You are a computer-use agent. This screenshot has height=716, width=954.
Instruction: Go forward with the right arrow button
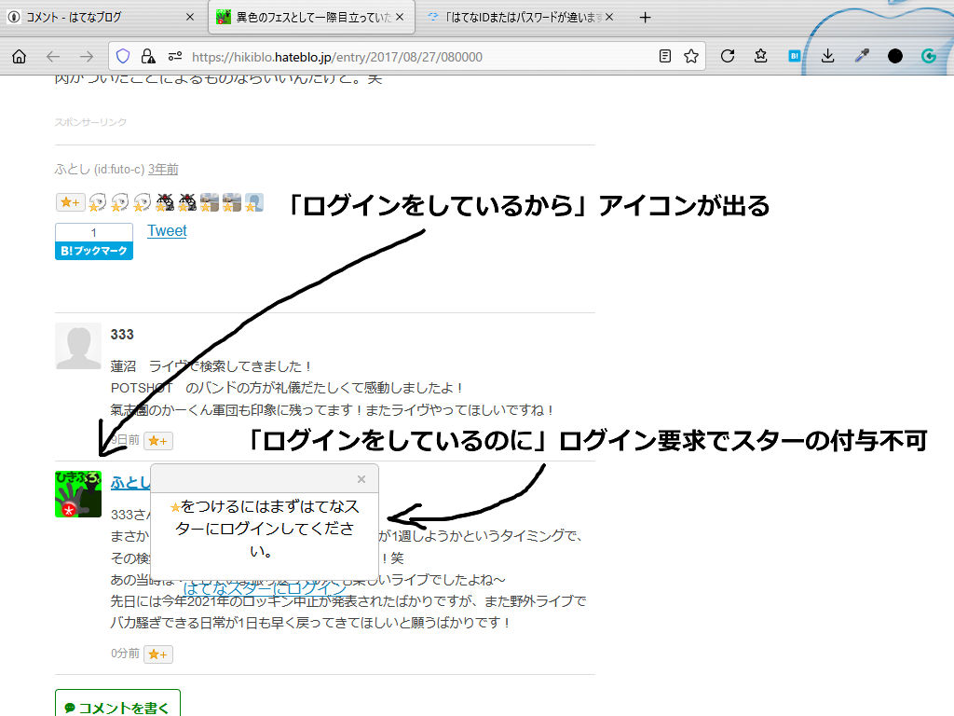pos(87,57)
